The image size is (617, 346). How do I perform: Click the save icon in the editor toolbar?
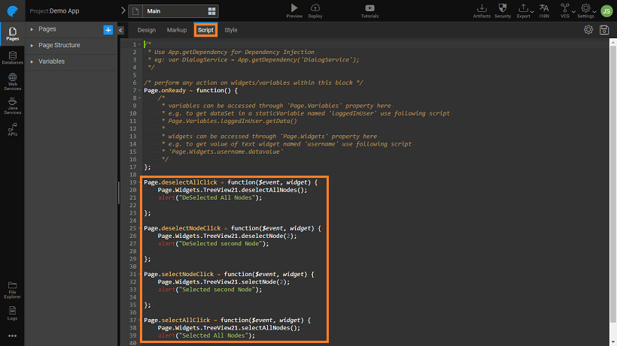click(603, 30)
